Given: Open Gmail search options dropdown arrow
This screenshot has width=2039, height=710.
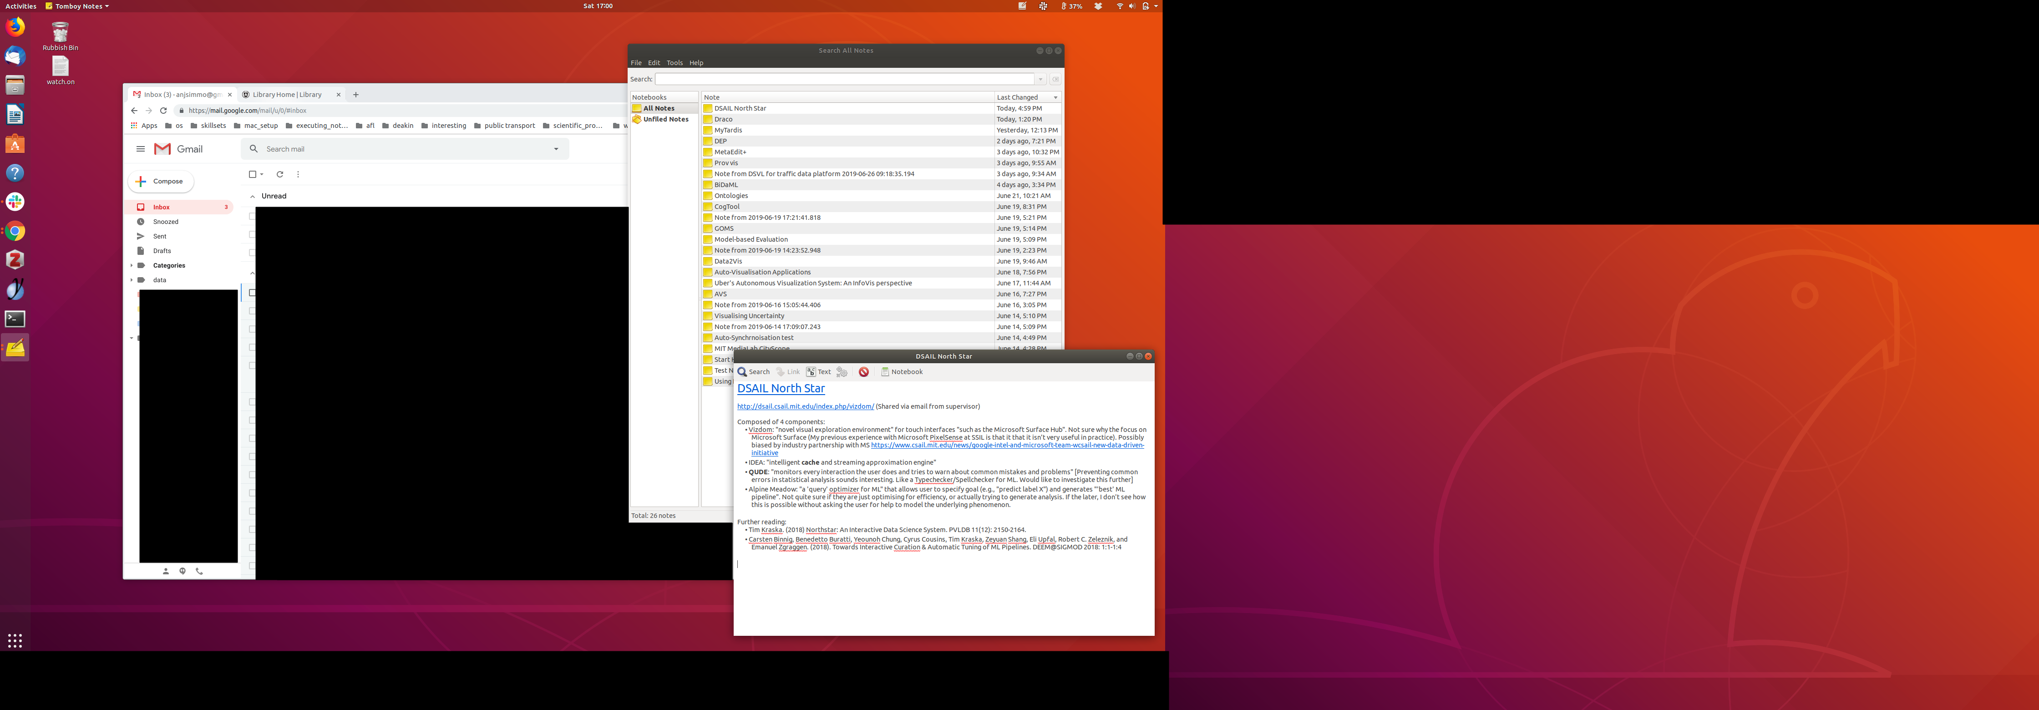Looking at the screenshot, I should point(556,149).
